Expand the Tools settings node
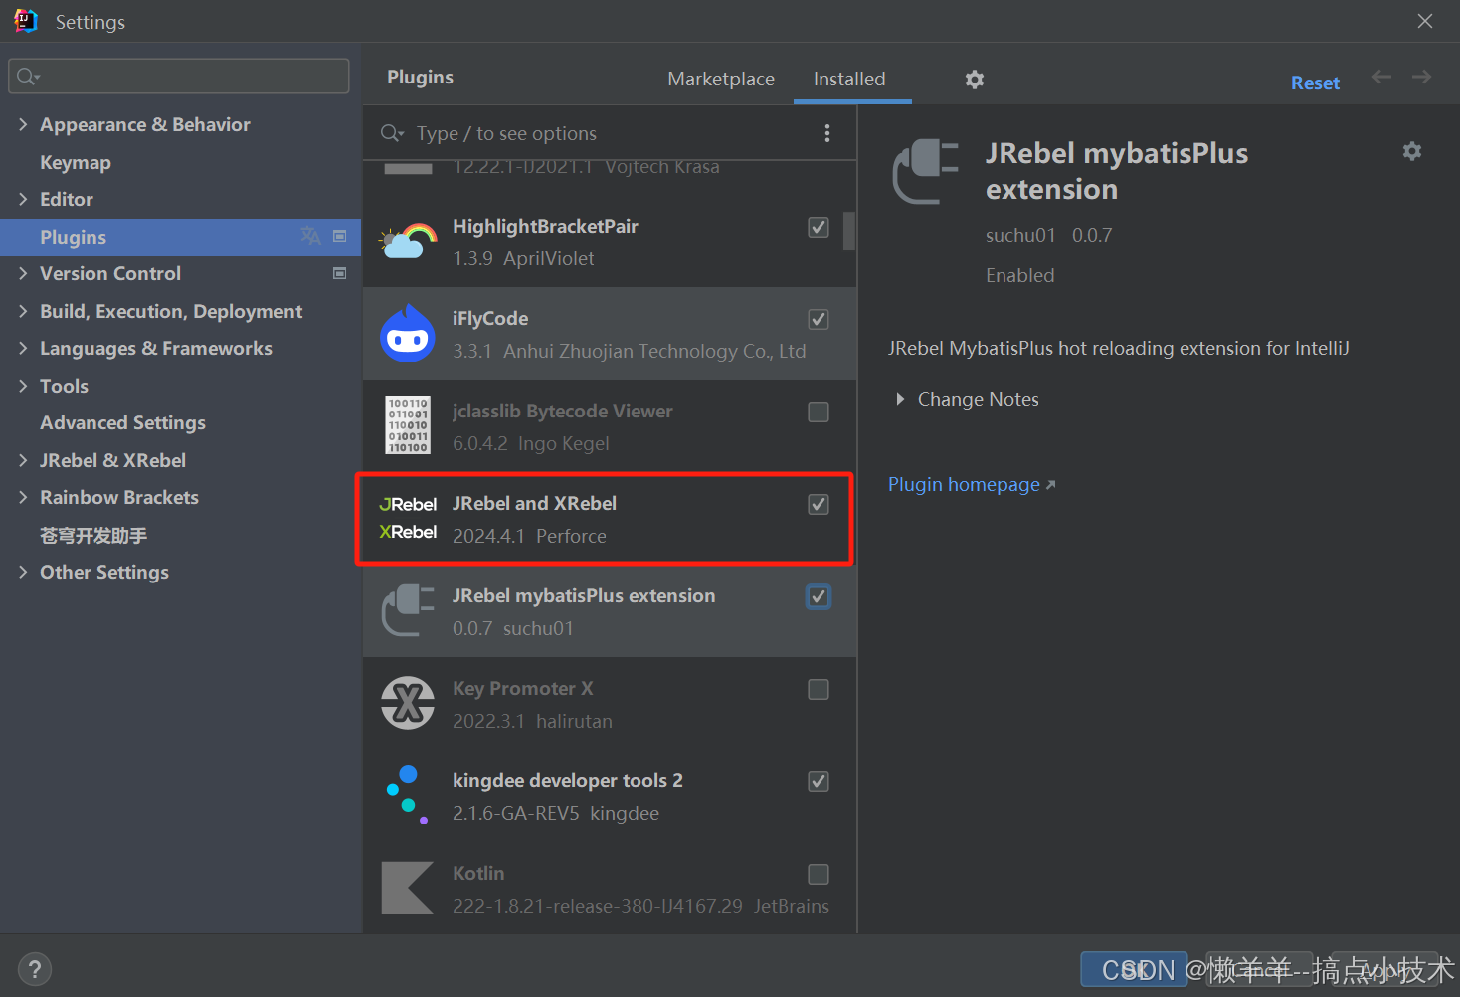This screenshot has width=1460, height=997. coord(23,386)
